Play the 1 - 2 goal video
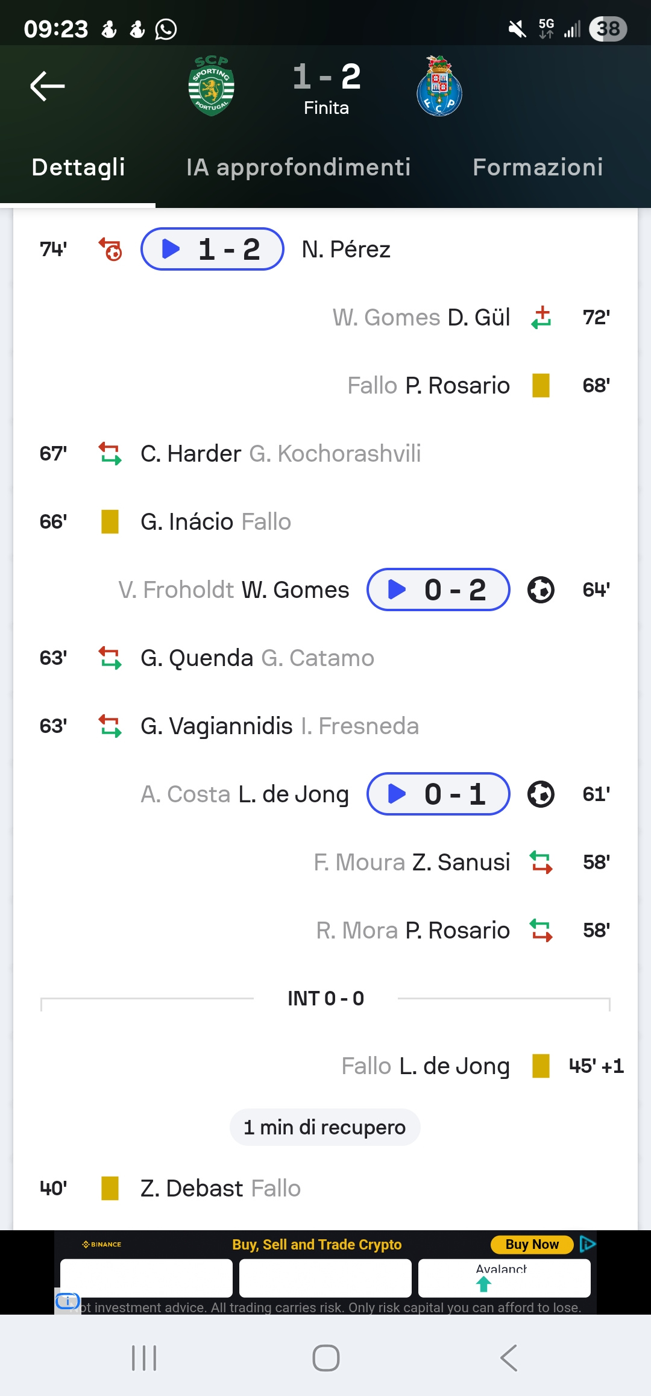The height and width of the screenshot is (1396, 651). [x=212, y=249]
